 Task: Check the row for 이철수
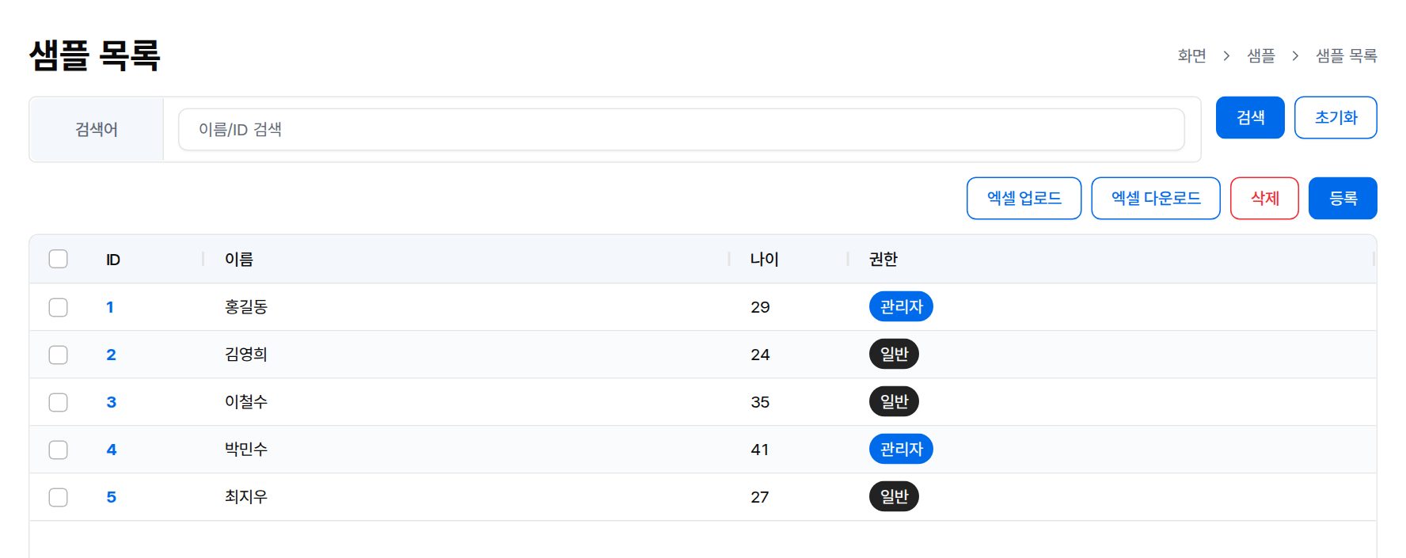point(58,402)
